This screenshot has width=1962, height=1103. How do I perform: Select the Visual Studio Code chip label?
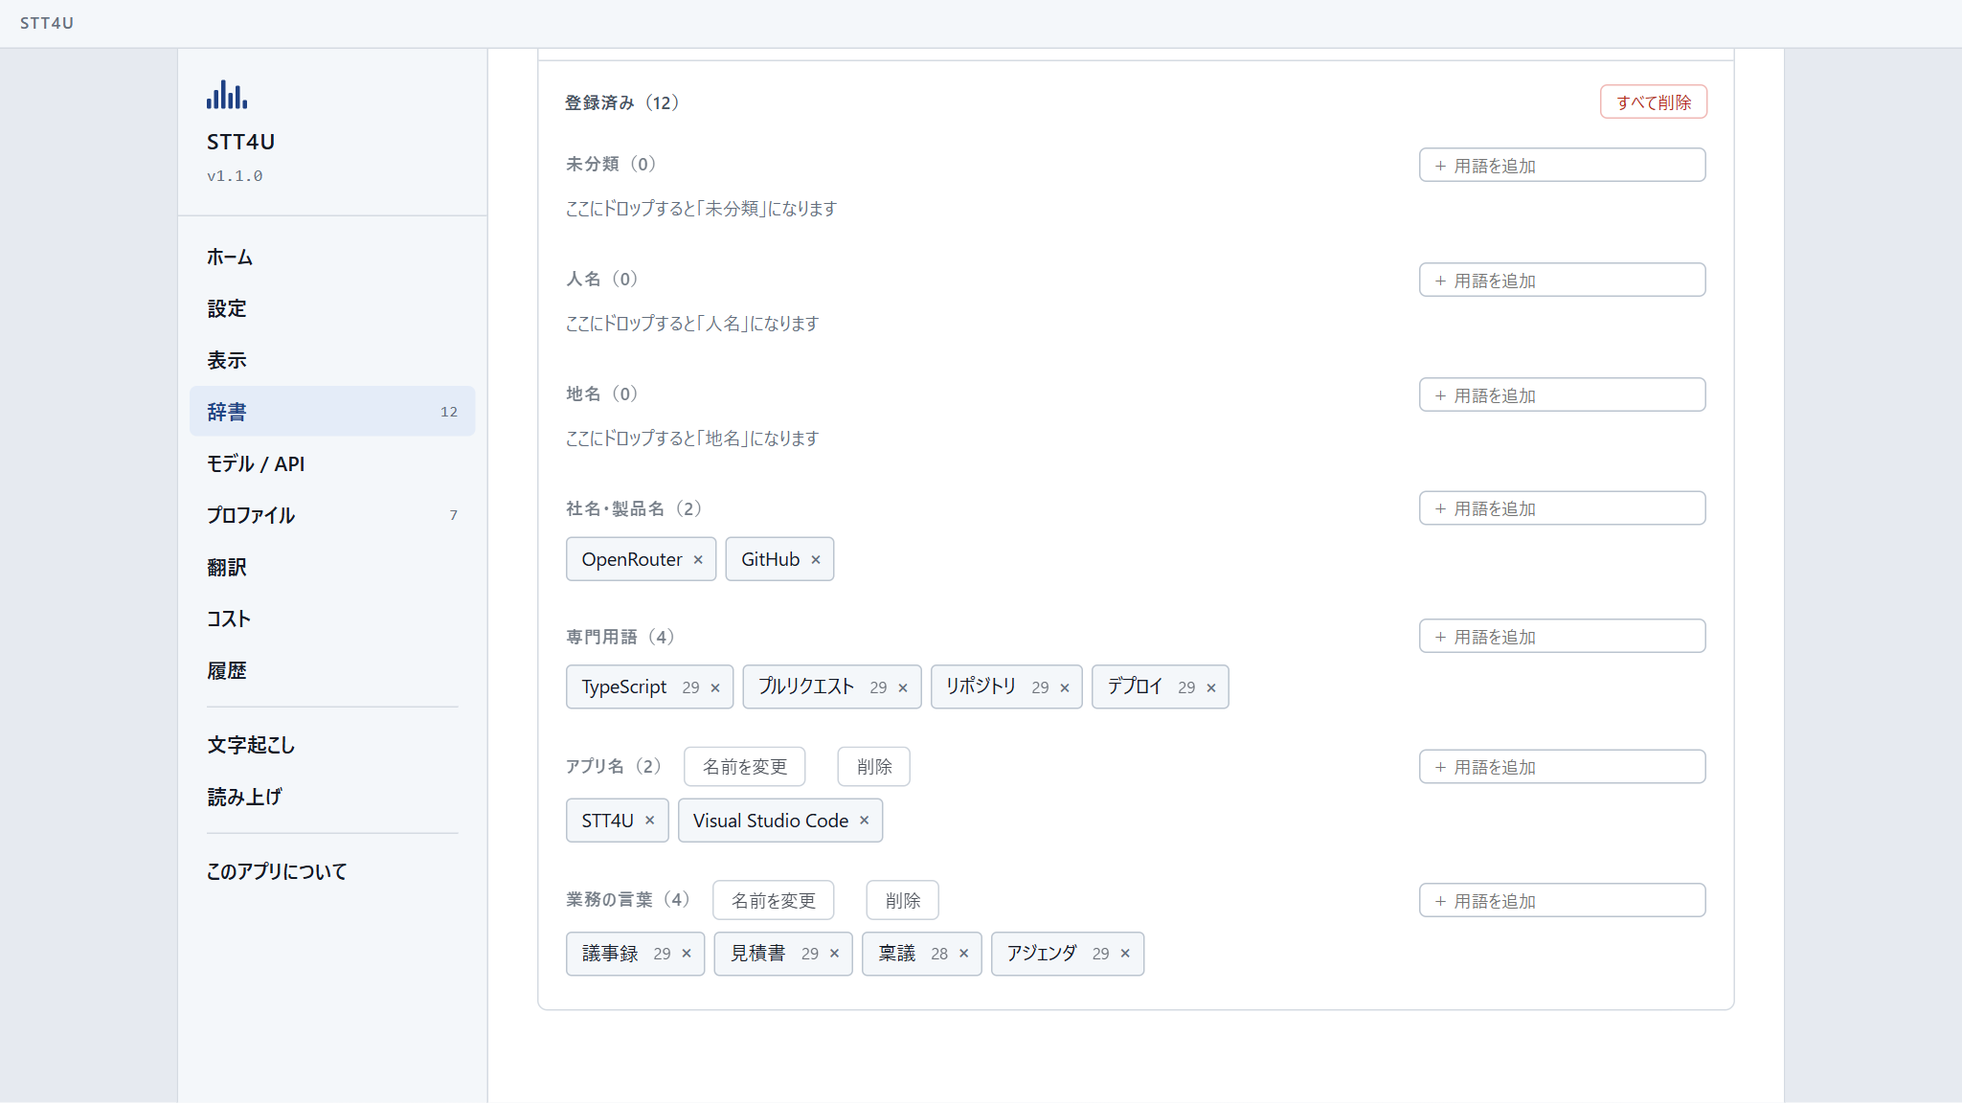(771, 821)
